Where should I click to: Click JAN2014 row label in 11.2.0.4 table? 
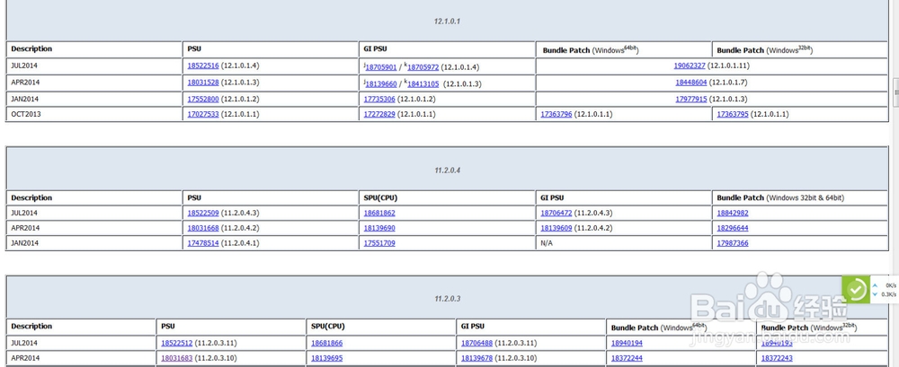(x=24, y=243)
